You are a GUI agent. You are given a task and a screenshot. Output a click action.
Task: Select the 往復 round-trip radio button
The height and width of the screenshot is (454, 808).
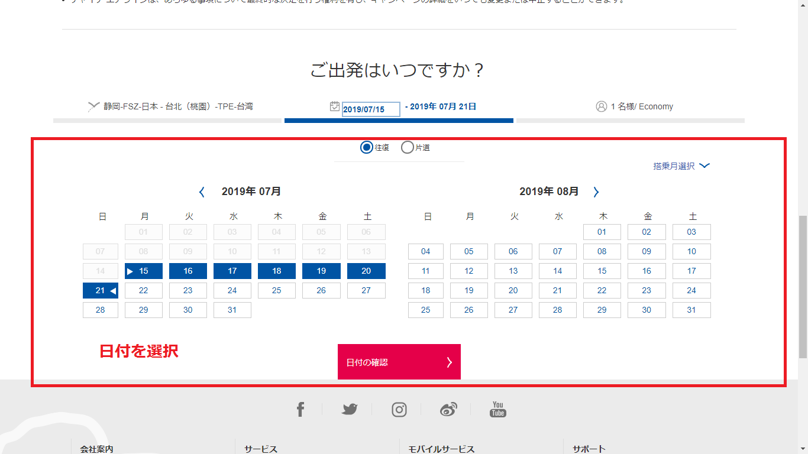coord(366,147)
